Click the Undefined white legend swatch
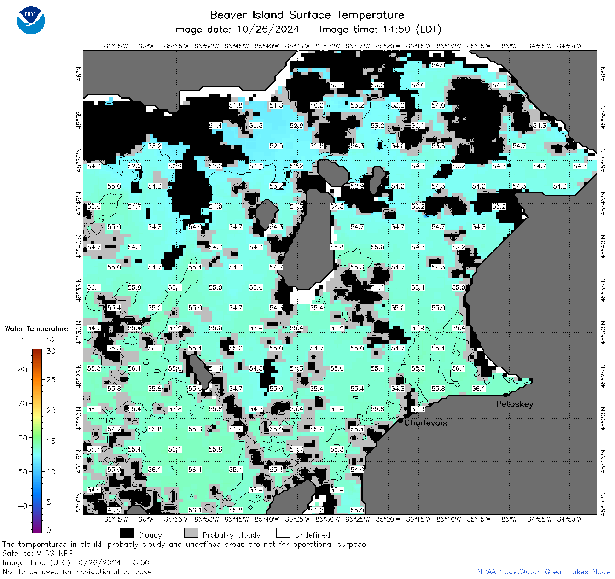This screenshot has width=615, height=579. (x=283, y=533)
